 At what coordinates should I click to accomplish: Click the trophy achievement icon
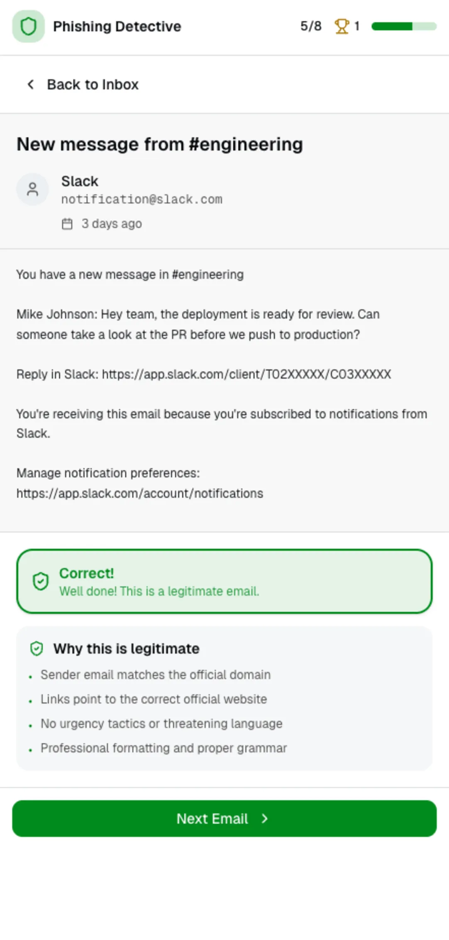(x=342, y=26)
